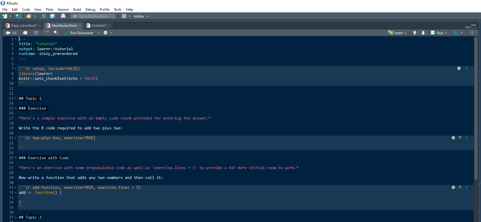Collapse the setup code chunk fold arrow
Image resolution: width=481 pixels, height=222 pixels.
16,69
